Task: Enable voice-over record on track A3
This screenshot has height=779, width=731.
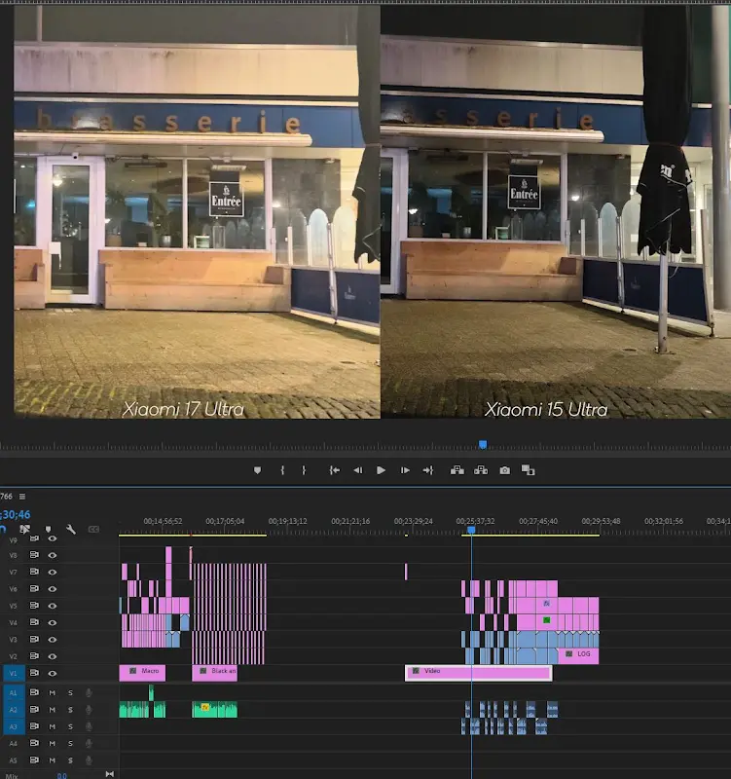Action: pyautogui.click(x=89, y=726)
